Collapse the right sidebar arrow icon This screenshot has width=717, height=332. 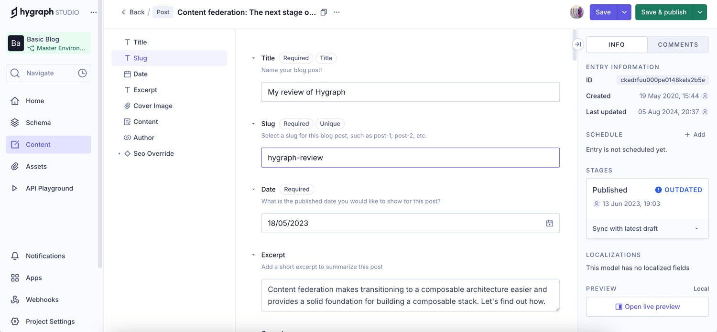(578, 44)
